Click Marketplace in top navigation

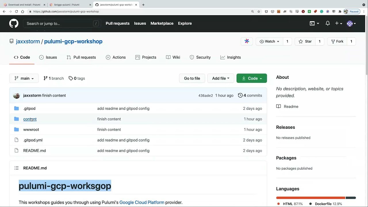(x=162, y=23)
